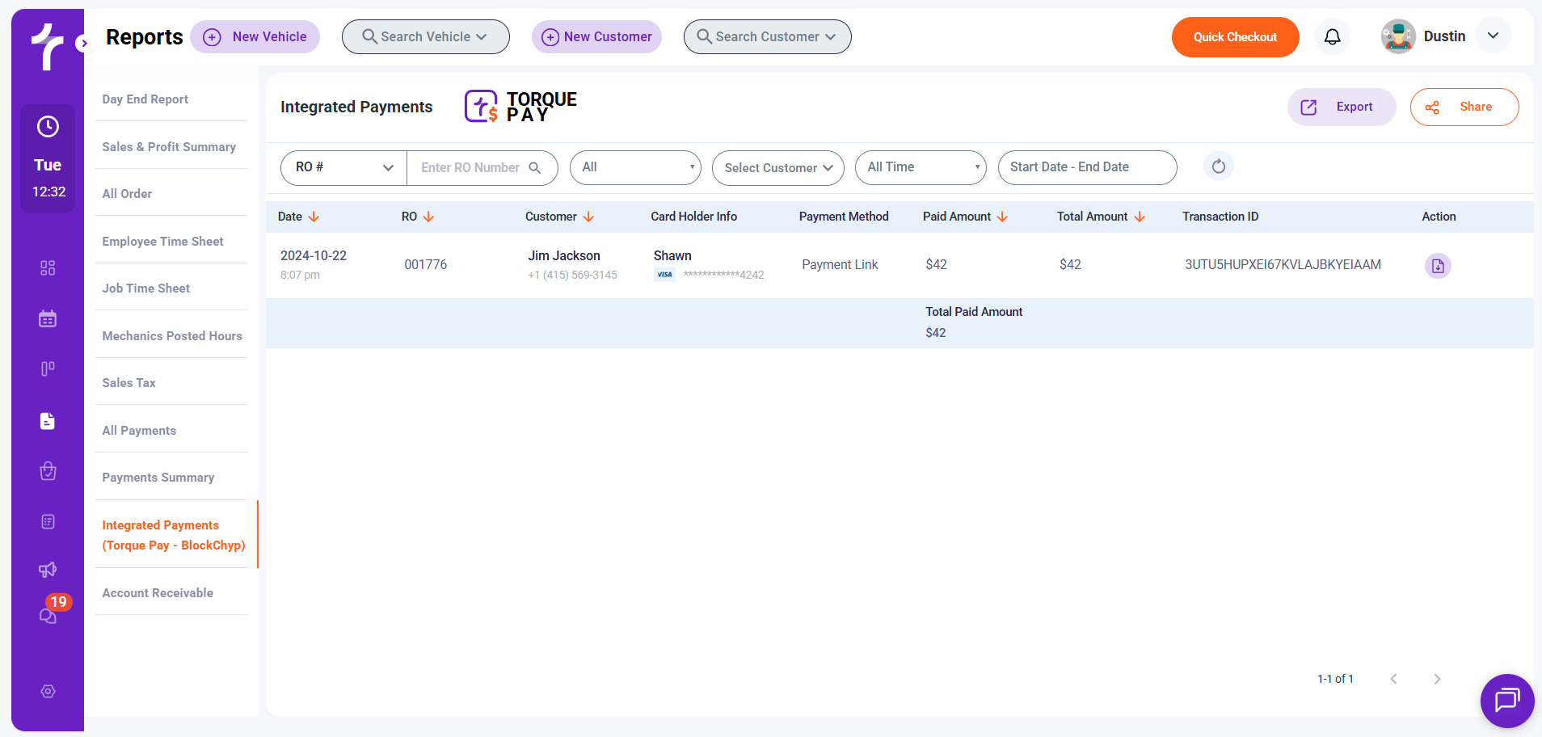The width and height of the screenshot is (1542, 737).
Task: Open the dashboard grid icon in sidebar
Action: tap(48, 268)
